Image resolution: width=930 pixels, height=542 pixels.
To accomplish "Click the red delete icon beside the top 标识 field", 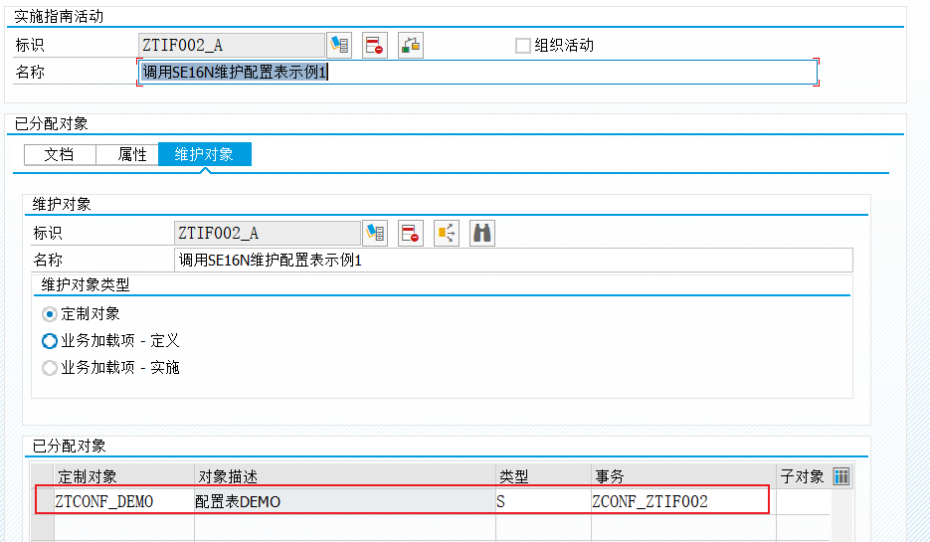I will pos(375,45).
